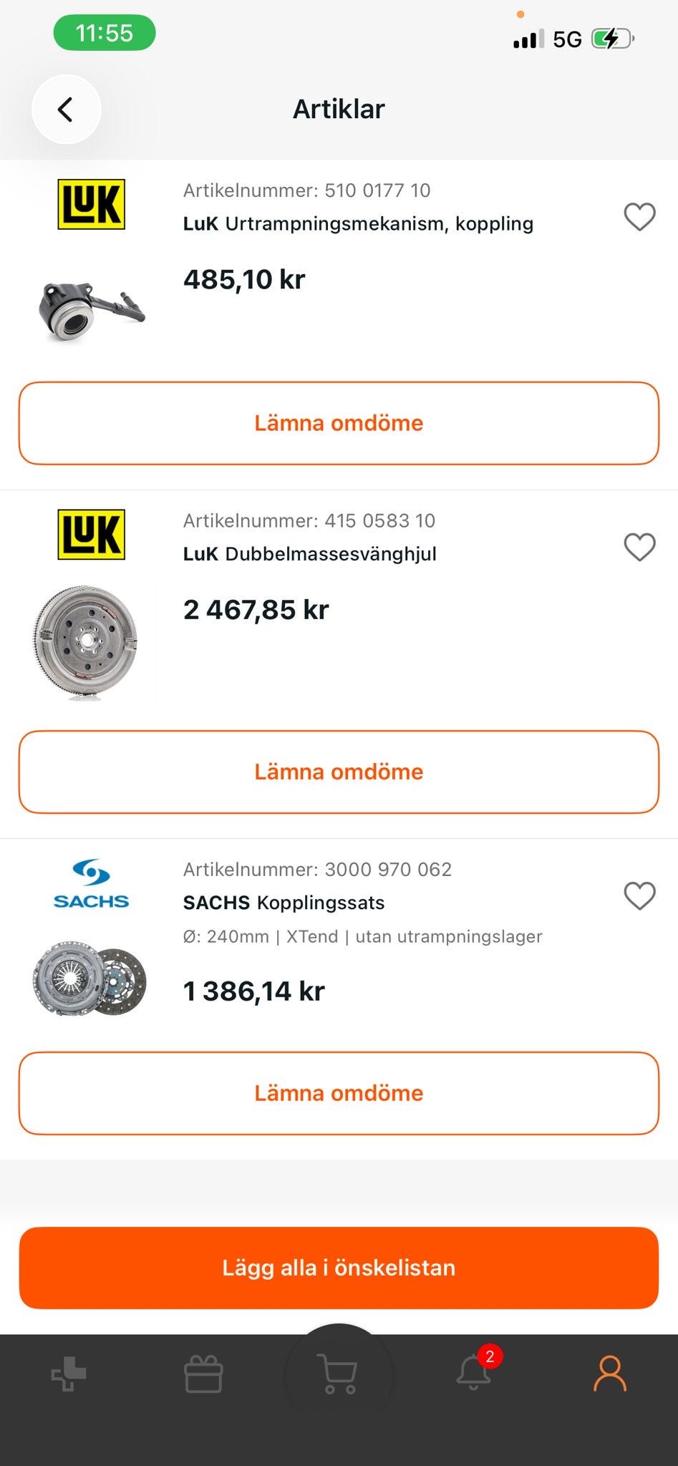Screen dimensions: 678x1466
Task: Open the notifications bell
Action: pyautogui.click(x=474, y=1373)
